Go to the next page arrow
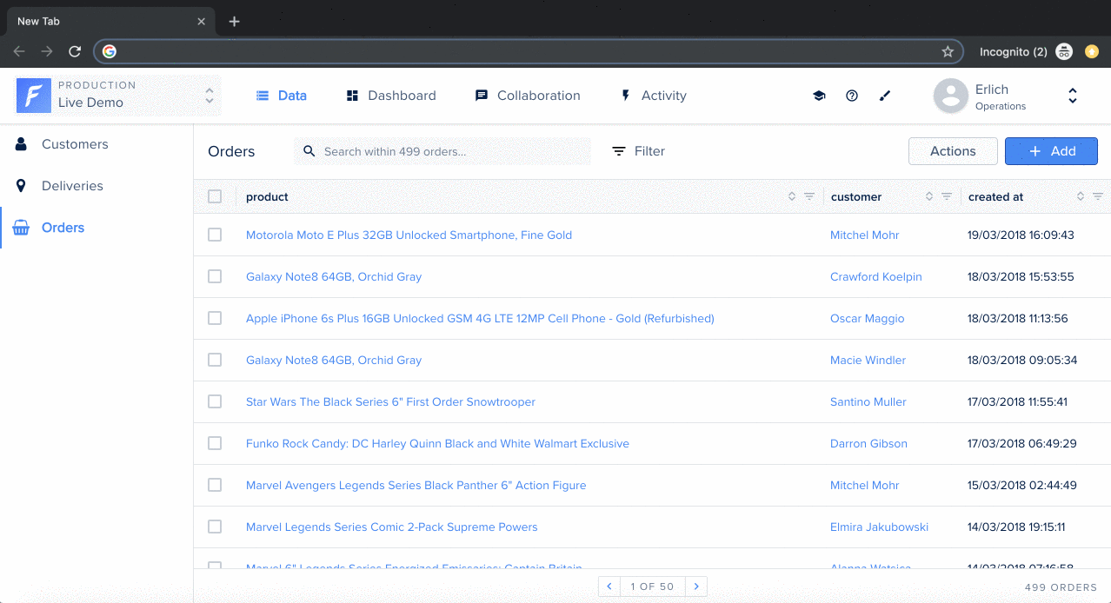This screenshot has height=603, width=1111. (x=696, y=586)
